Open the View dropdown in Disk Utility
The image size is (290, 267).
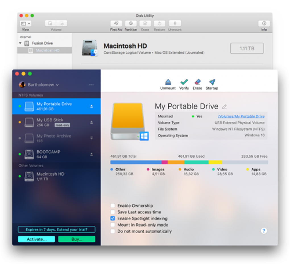[x=26, y=24]
